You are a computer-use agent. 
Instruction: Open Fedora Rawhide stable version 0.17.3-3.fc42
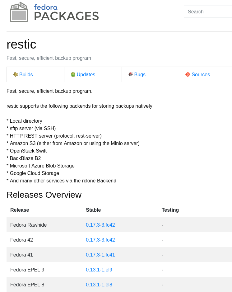coord(100,225)
